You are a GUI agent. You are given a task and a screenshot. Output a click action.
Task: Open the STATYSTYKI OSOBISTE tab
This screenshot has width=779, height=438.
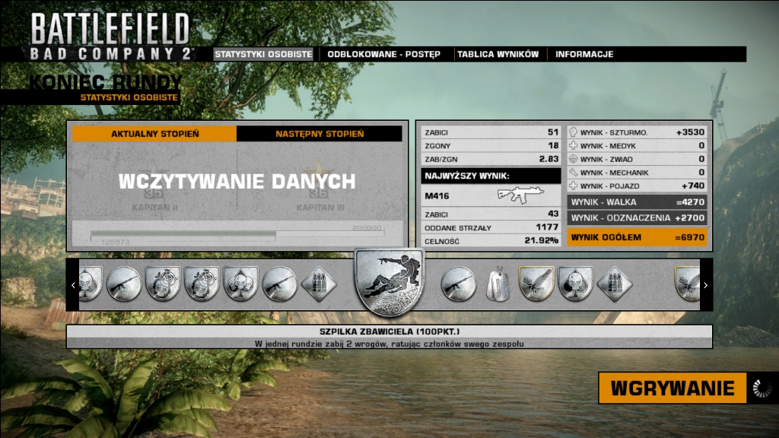click(x=263, y=54)
